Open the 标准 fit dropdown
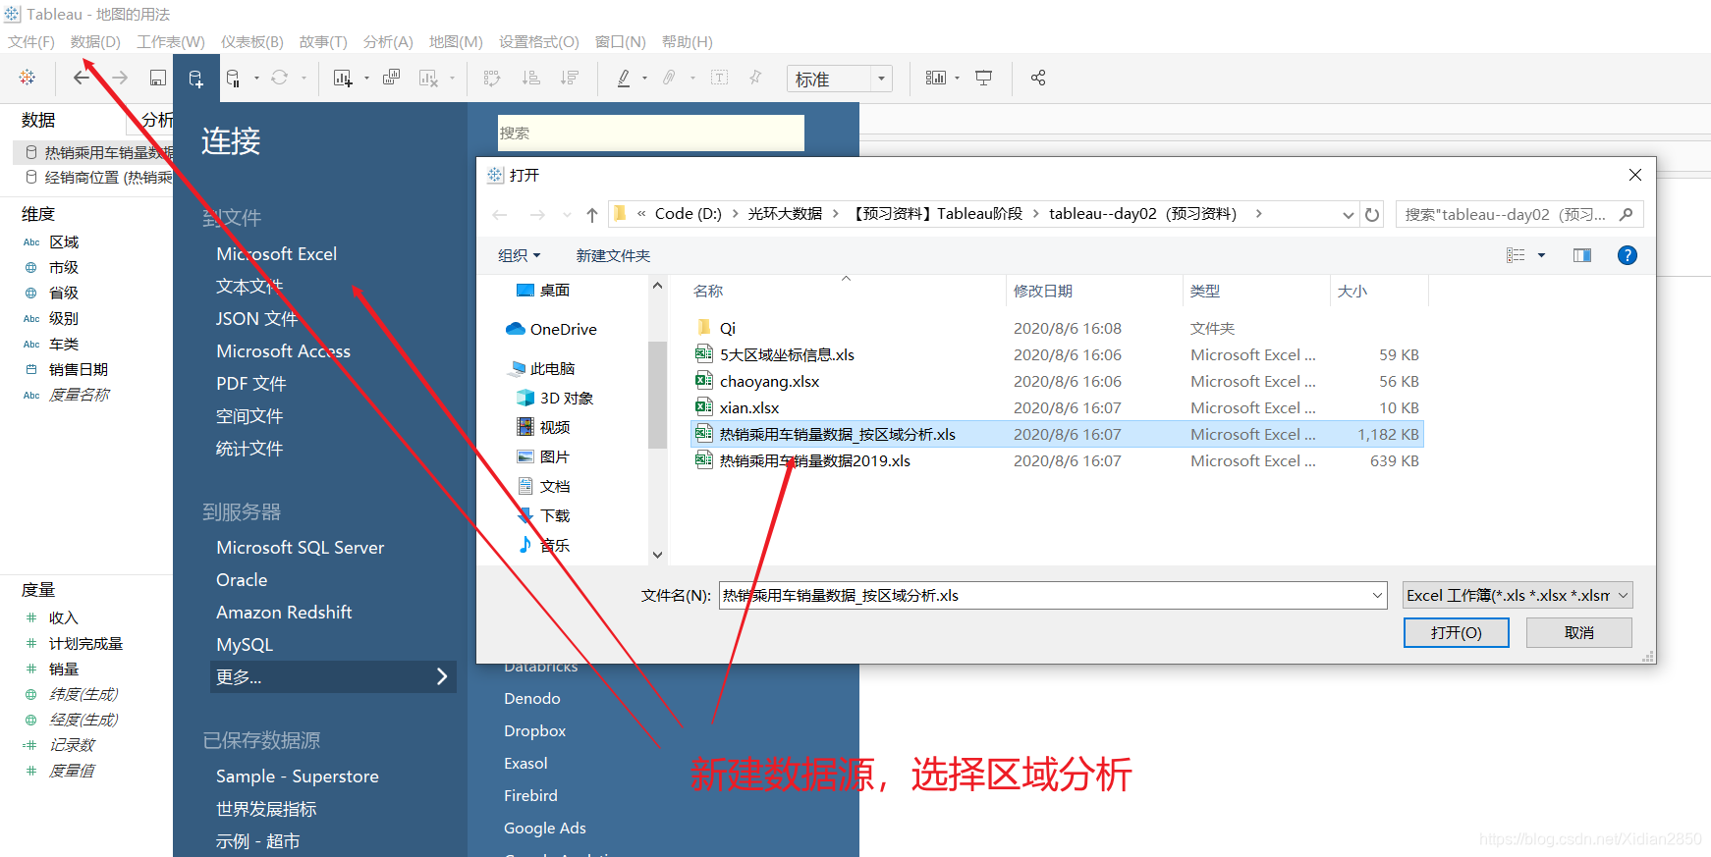Screen dimensions: 1711x857 840,79
